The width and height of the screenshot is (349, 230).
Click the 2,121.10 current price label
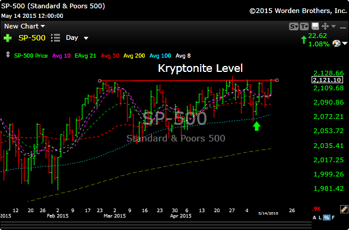coord(327,80)
